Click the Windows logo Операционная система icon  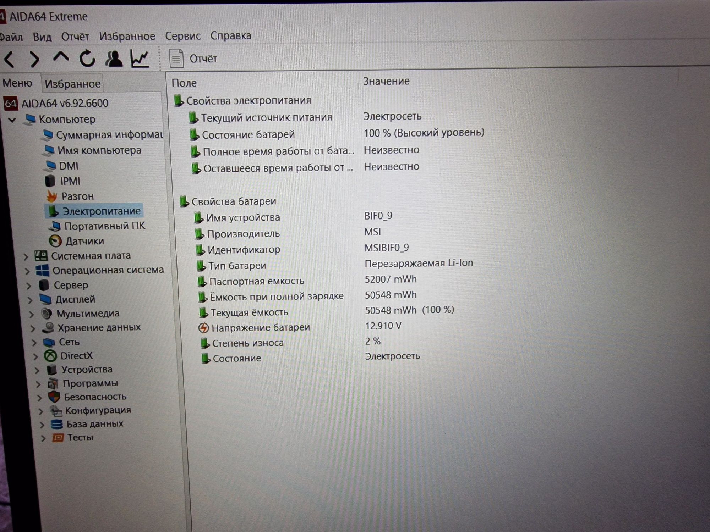click(42, 270)
